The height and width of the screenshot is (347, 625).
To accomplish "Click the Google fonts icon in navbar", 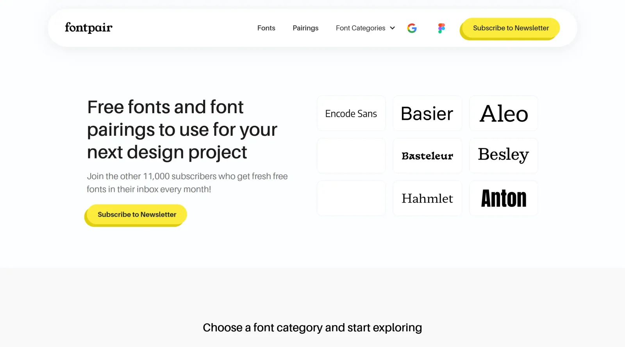I will [412, 28].
